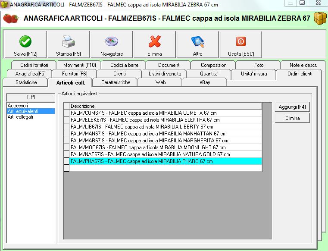Click the TIPI list header

(x=31, y=97)
